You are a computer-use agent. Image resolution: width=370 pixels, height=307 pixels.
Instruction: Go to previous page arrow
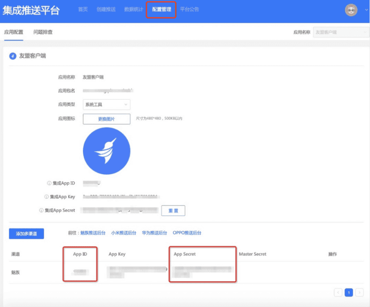click(338, 293)
